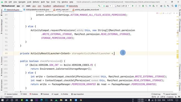Attach debugger to Android process icon
This screenshot has height=102, width=181.
[x=153, y=6]
